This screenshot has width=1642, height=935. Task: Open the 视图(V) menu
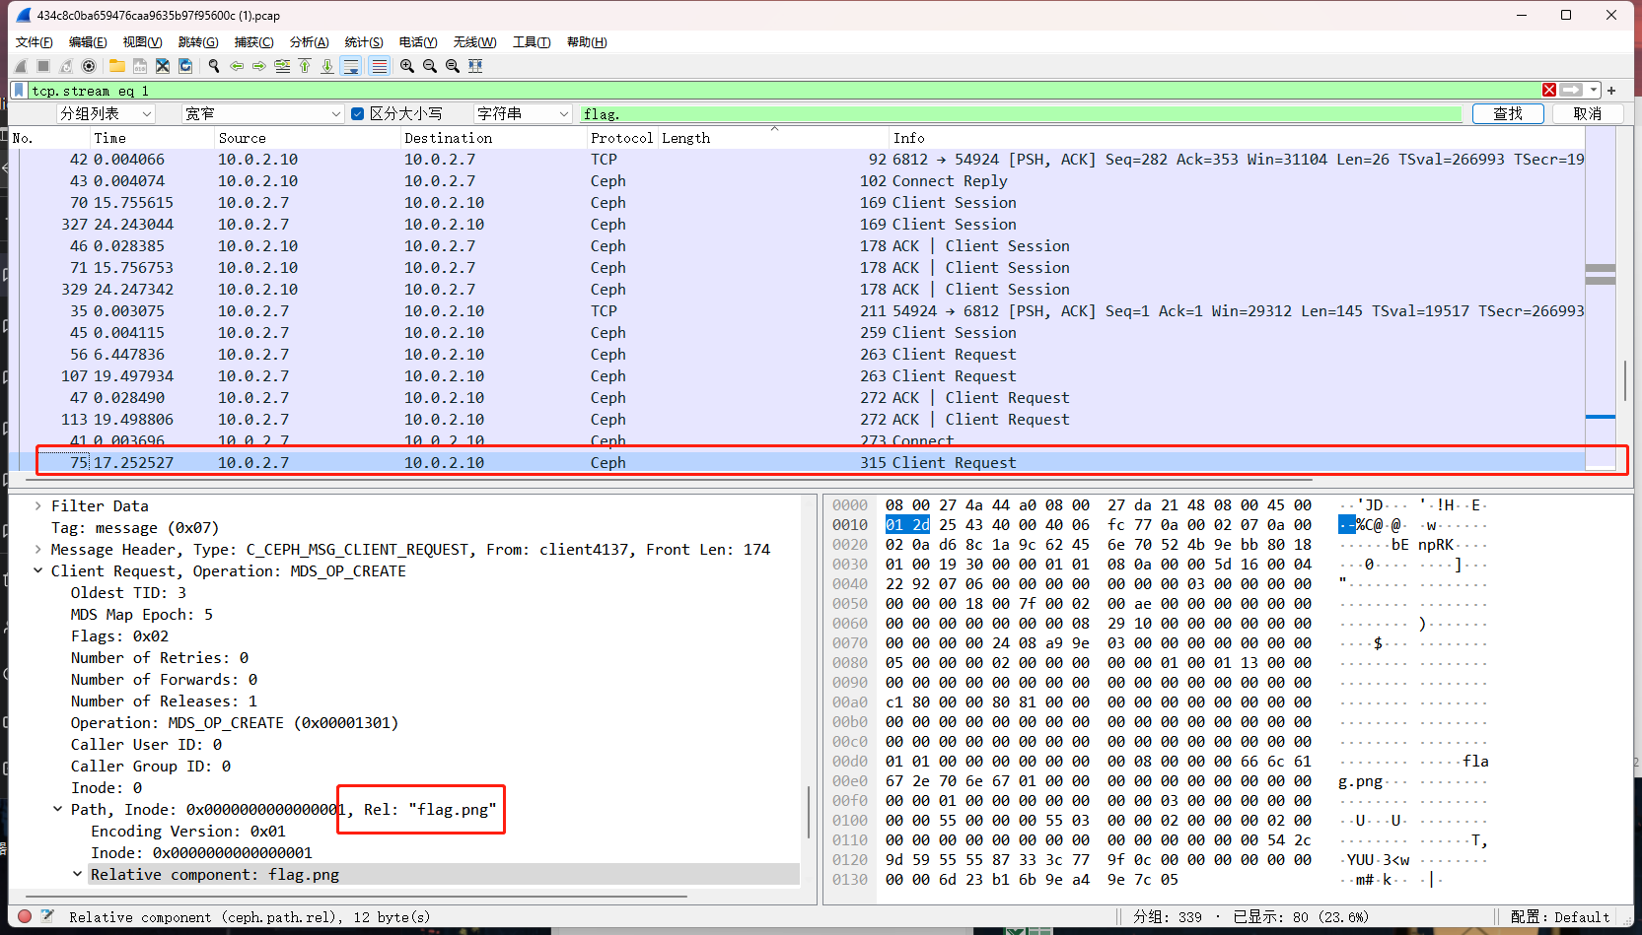click(x=142, y=42)
